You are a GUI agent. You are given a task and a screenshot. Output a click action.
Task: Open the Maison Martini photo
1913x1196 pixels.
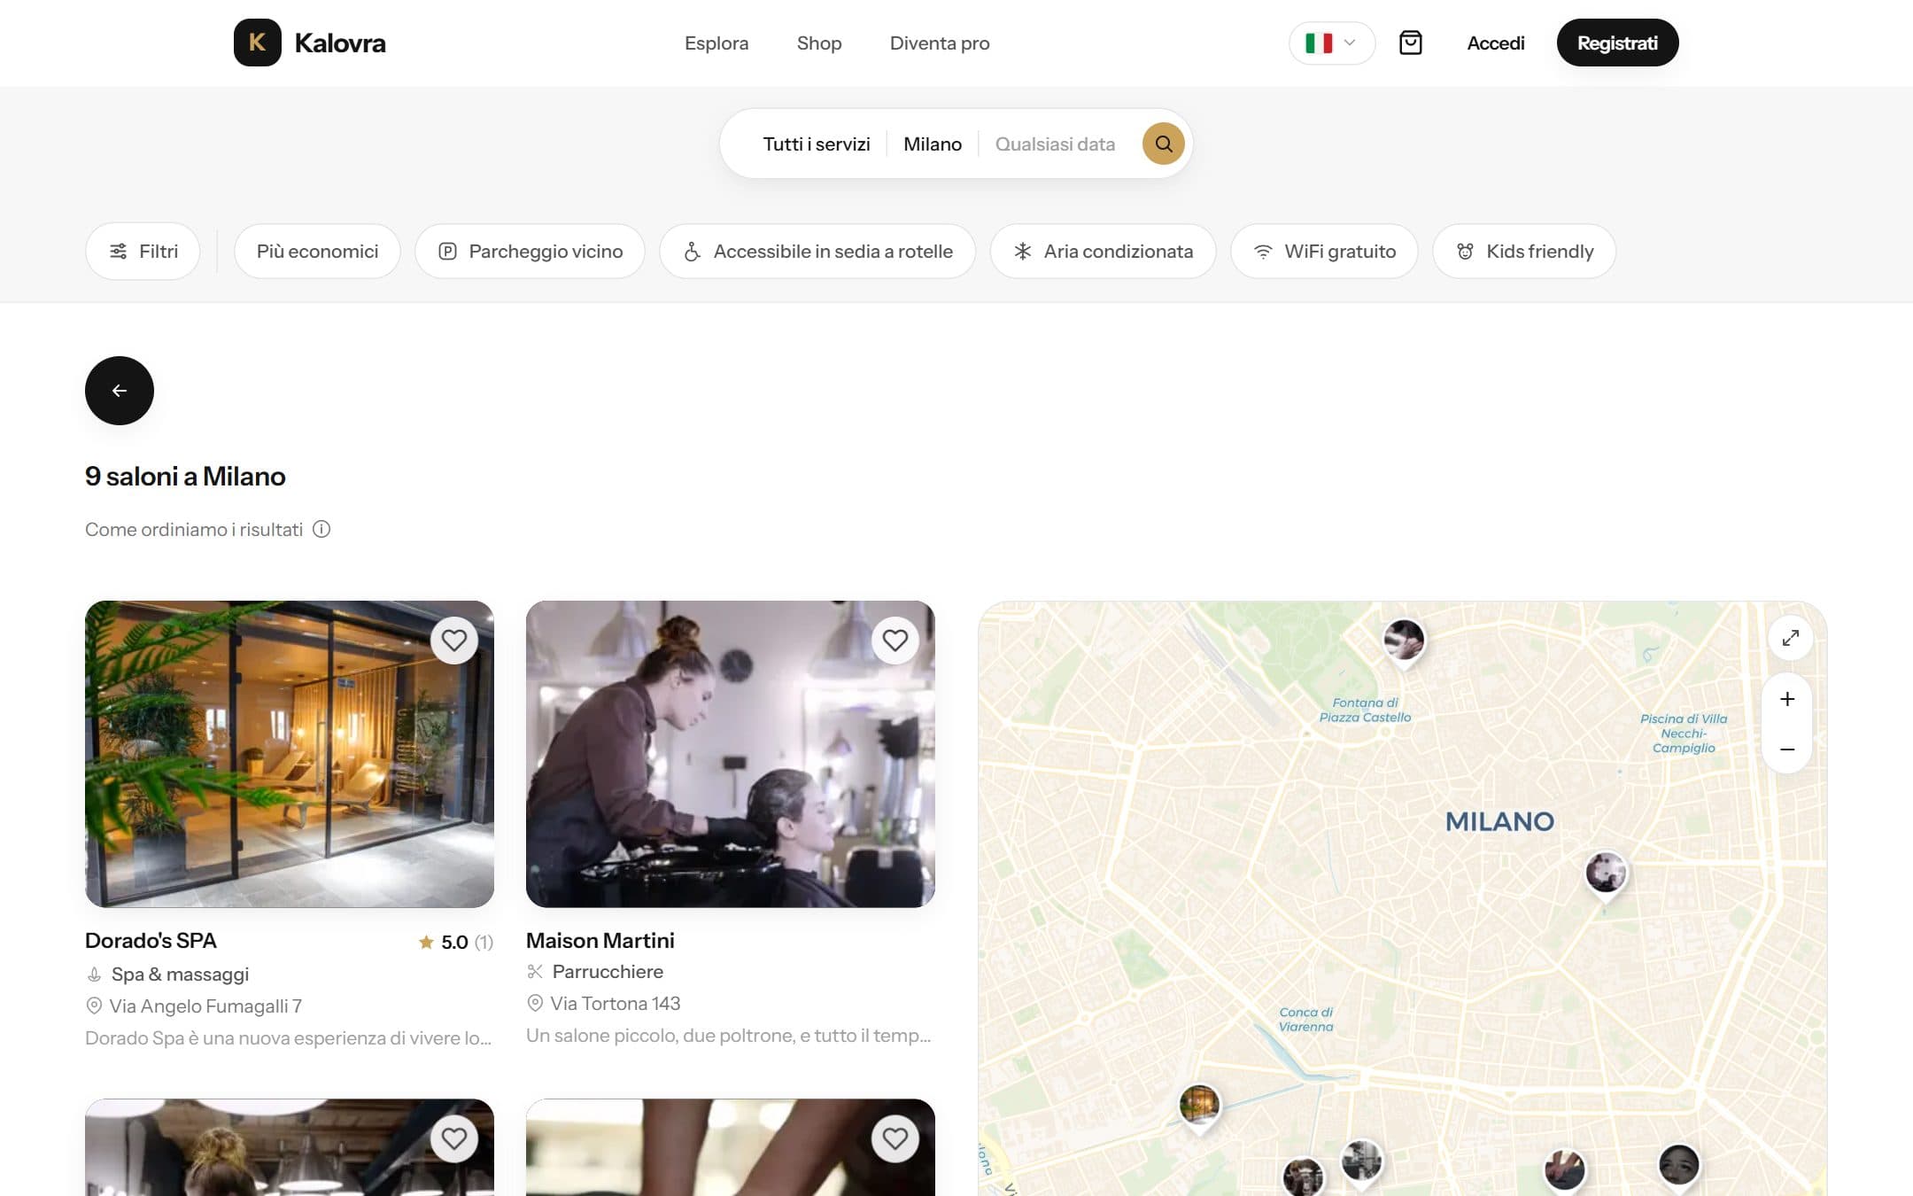pyautogui.click(x=731, y=754)
